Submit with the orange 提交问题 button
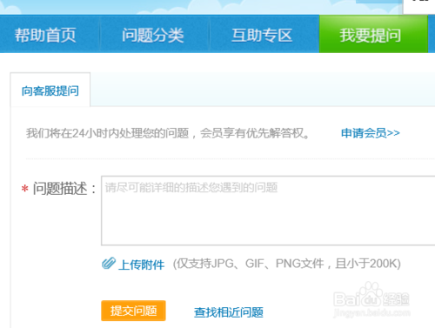The image size is (435, 328). (133, 311)
